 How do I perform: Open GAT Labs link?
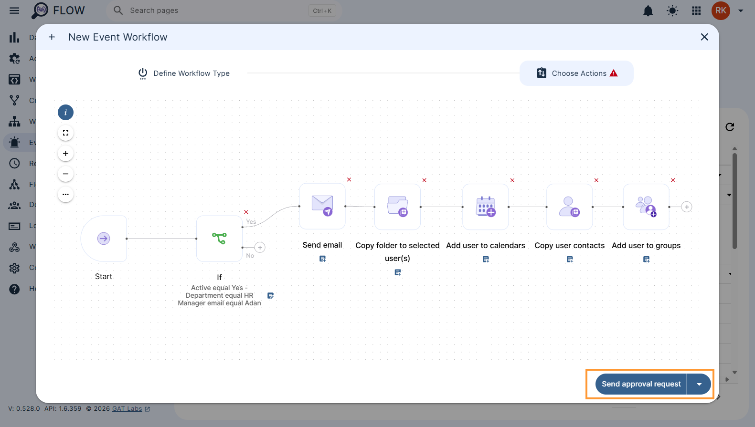(131, 409)
